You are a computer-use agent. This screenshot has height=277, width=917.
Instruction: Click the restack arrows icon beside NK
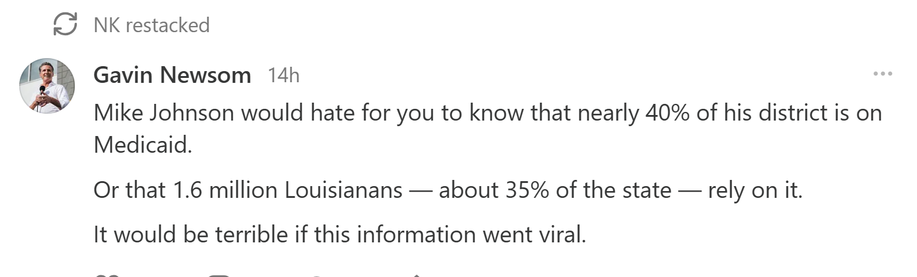[x=65, y=25]
